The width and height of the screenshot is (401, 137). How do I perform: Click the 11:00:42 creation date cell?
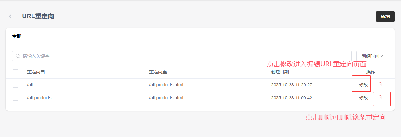291,98
